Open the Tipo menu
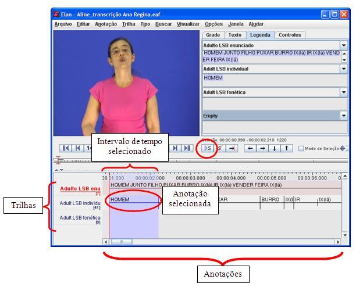This screenshot has height=301, width=363. (x=145, y=24)
